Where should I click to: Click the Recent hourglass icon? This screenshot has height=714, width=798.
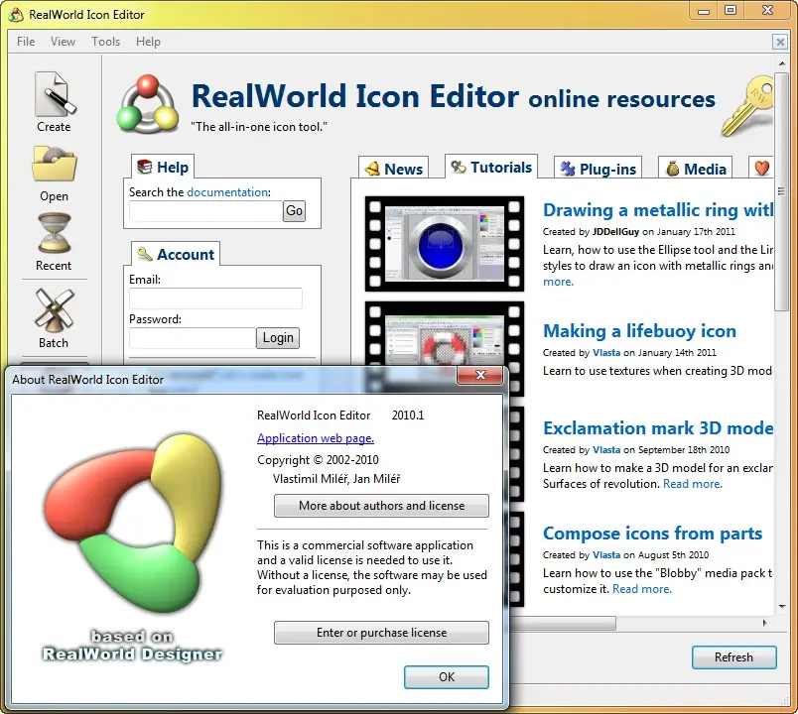(54, 233)
